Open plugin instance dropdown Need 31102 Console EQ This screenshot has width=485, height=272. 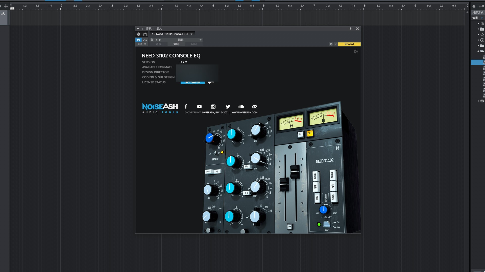click(x=172, y=34)
